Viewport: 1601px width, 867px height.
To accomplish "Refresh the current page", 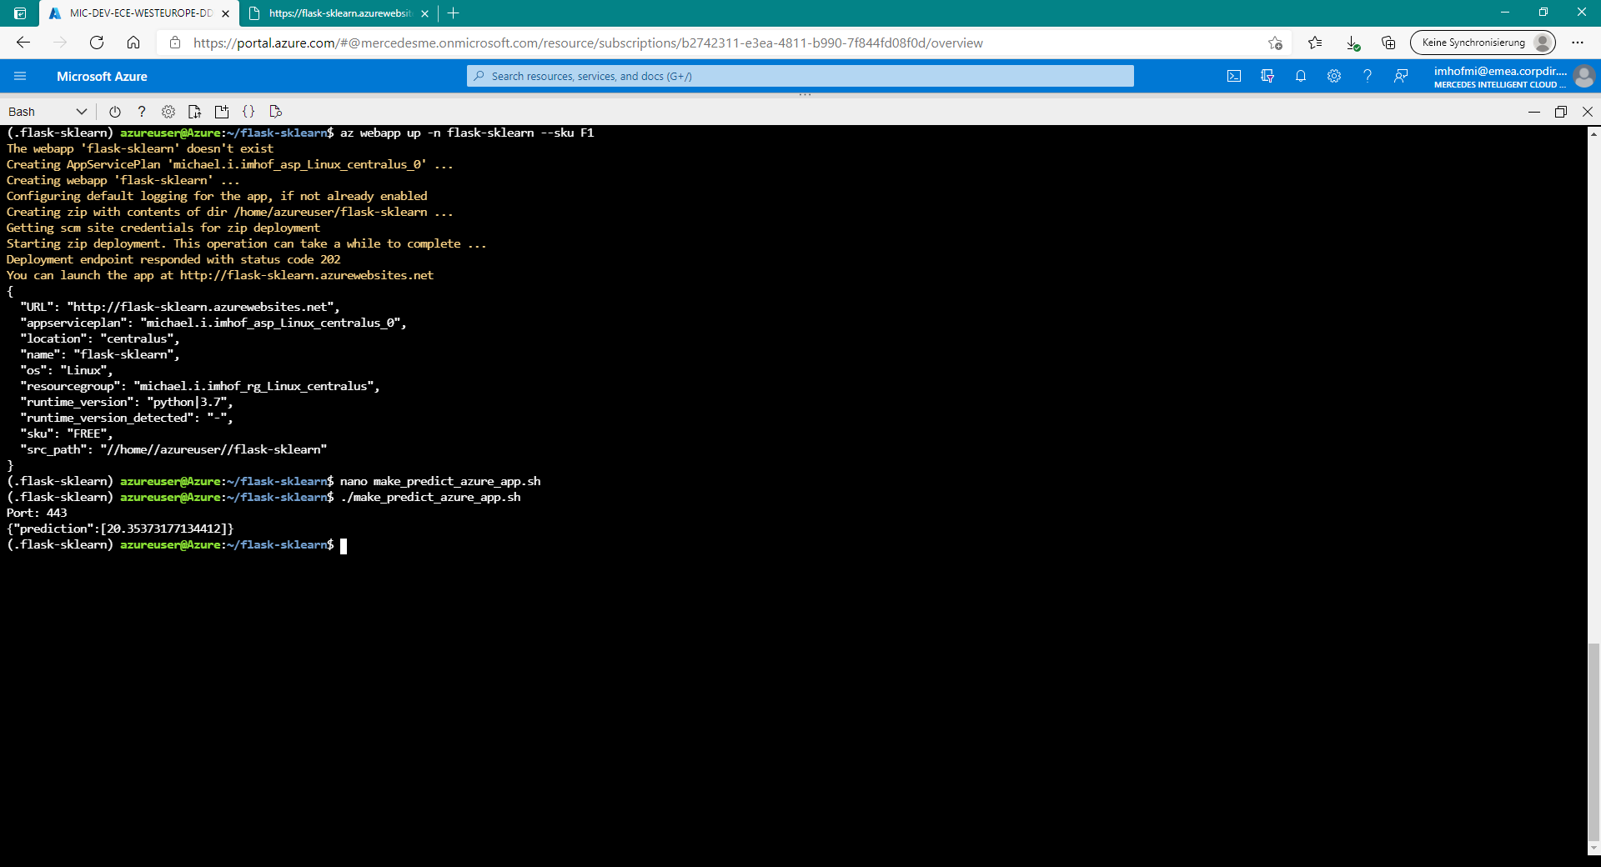I will (97, 43).
